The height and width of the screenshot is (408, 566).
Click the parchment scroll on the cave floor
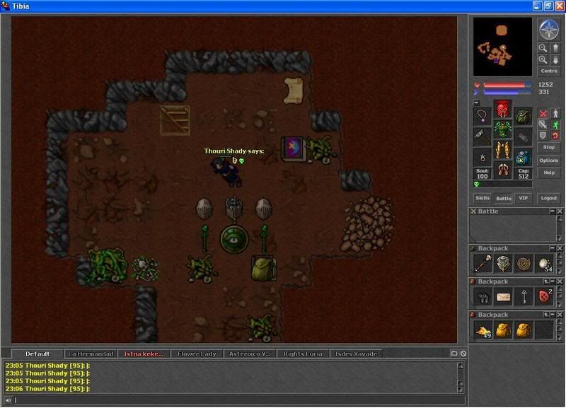pos(293,91)
